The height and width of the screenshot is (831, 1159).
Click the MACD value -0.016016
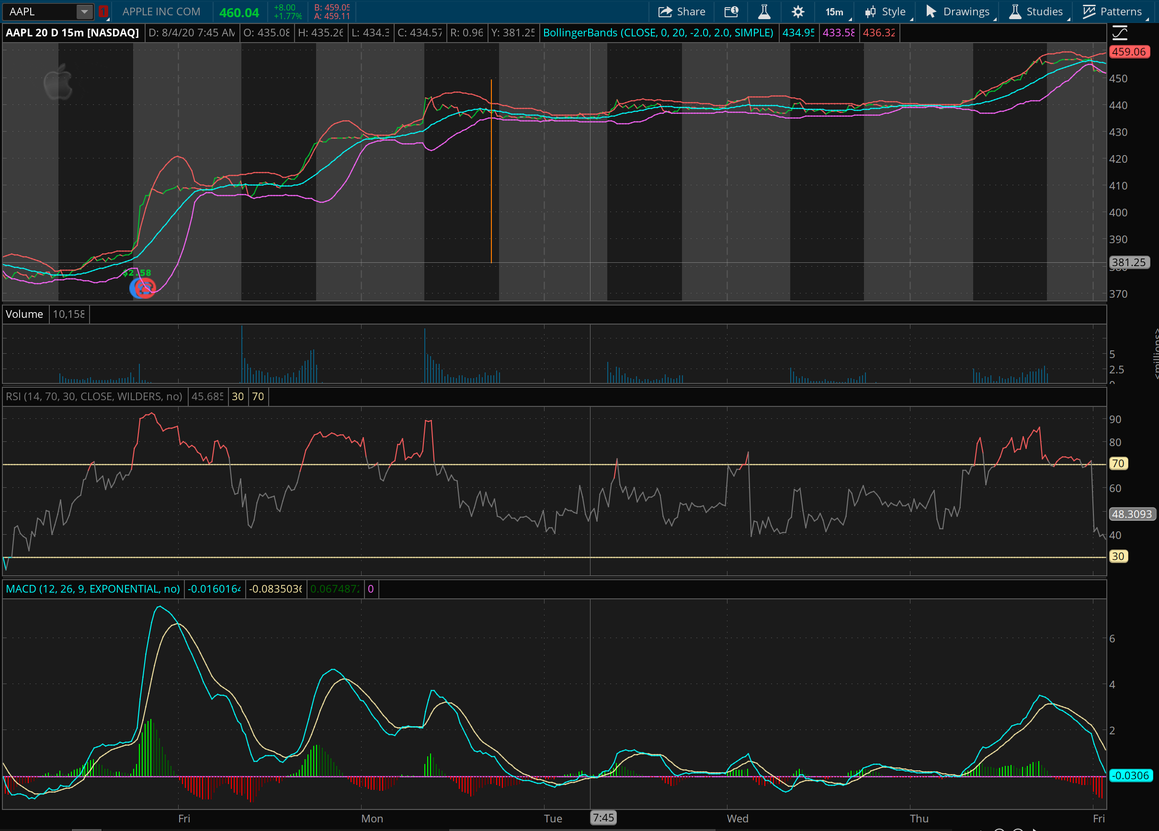pyautogui.click(x=214, y=589)
